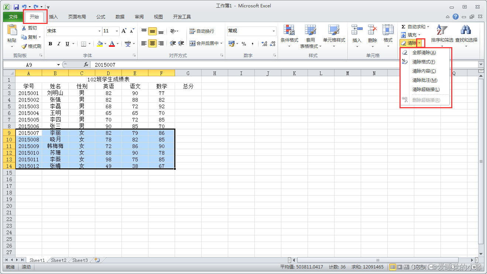Click Merge and Center (合并后居中)
The height and width of the screenshot is (274, 487).
coord(204,43)
